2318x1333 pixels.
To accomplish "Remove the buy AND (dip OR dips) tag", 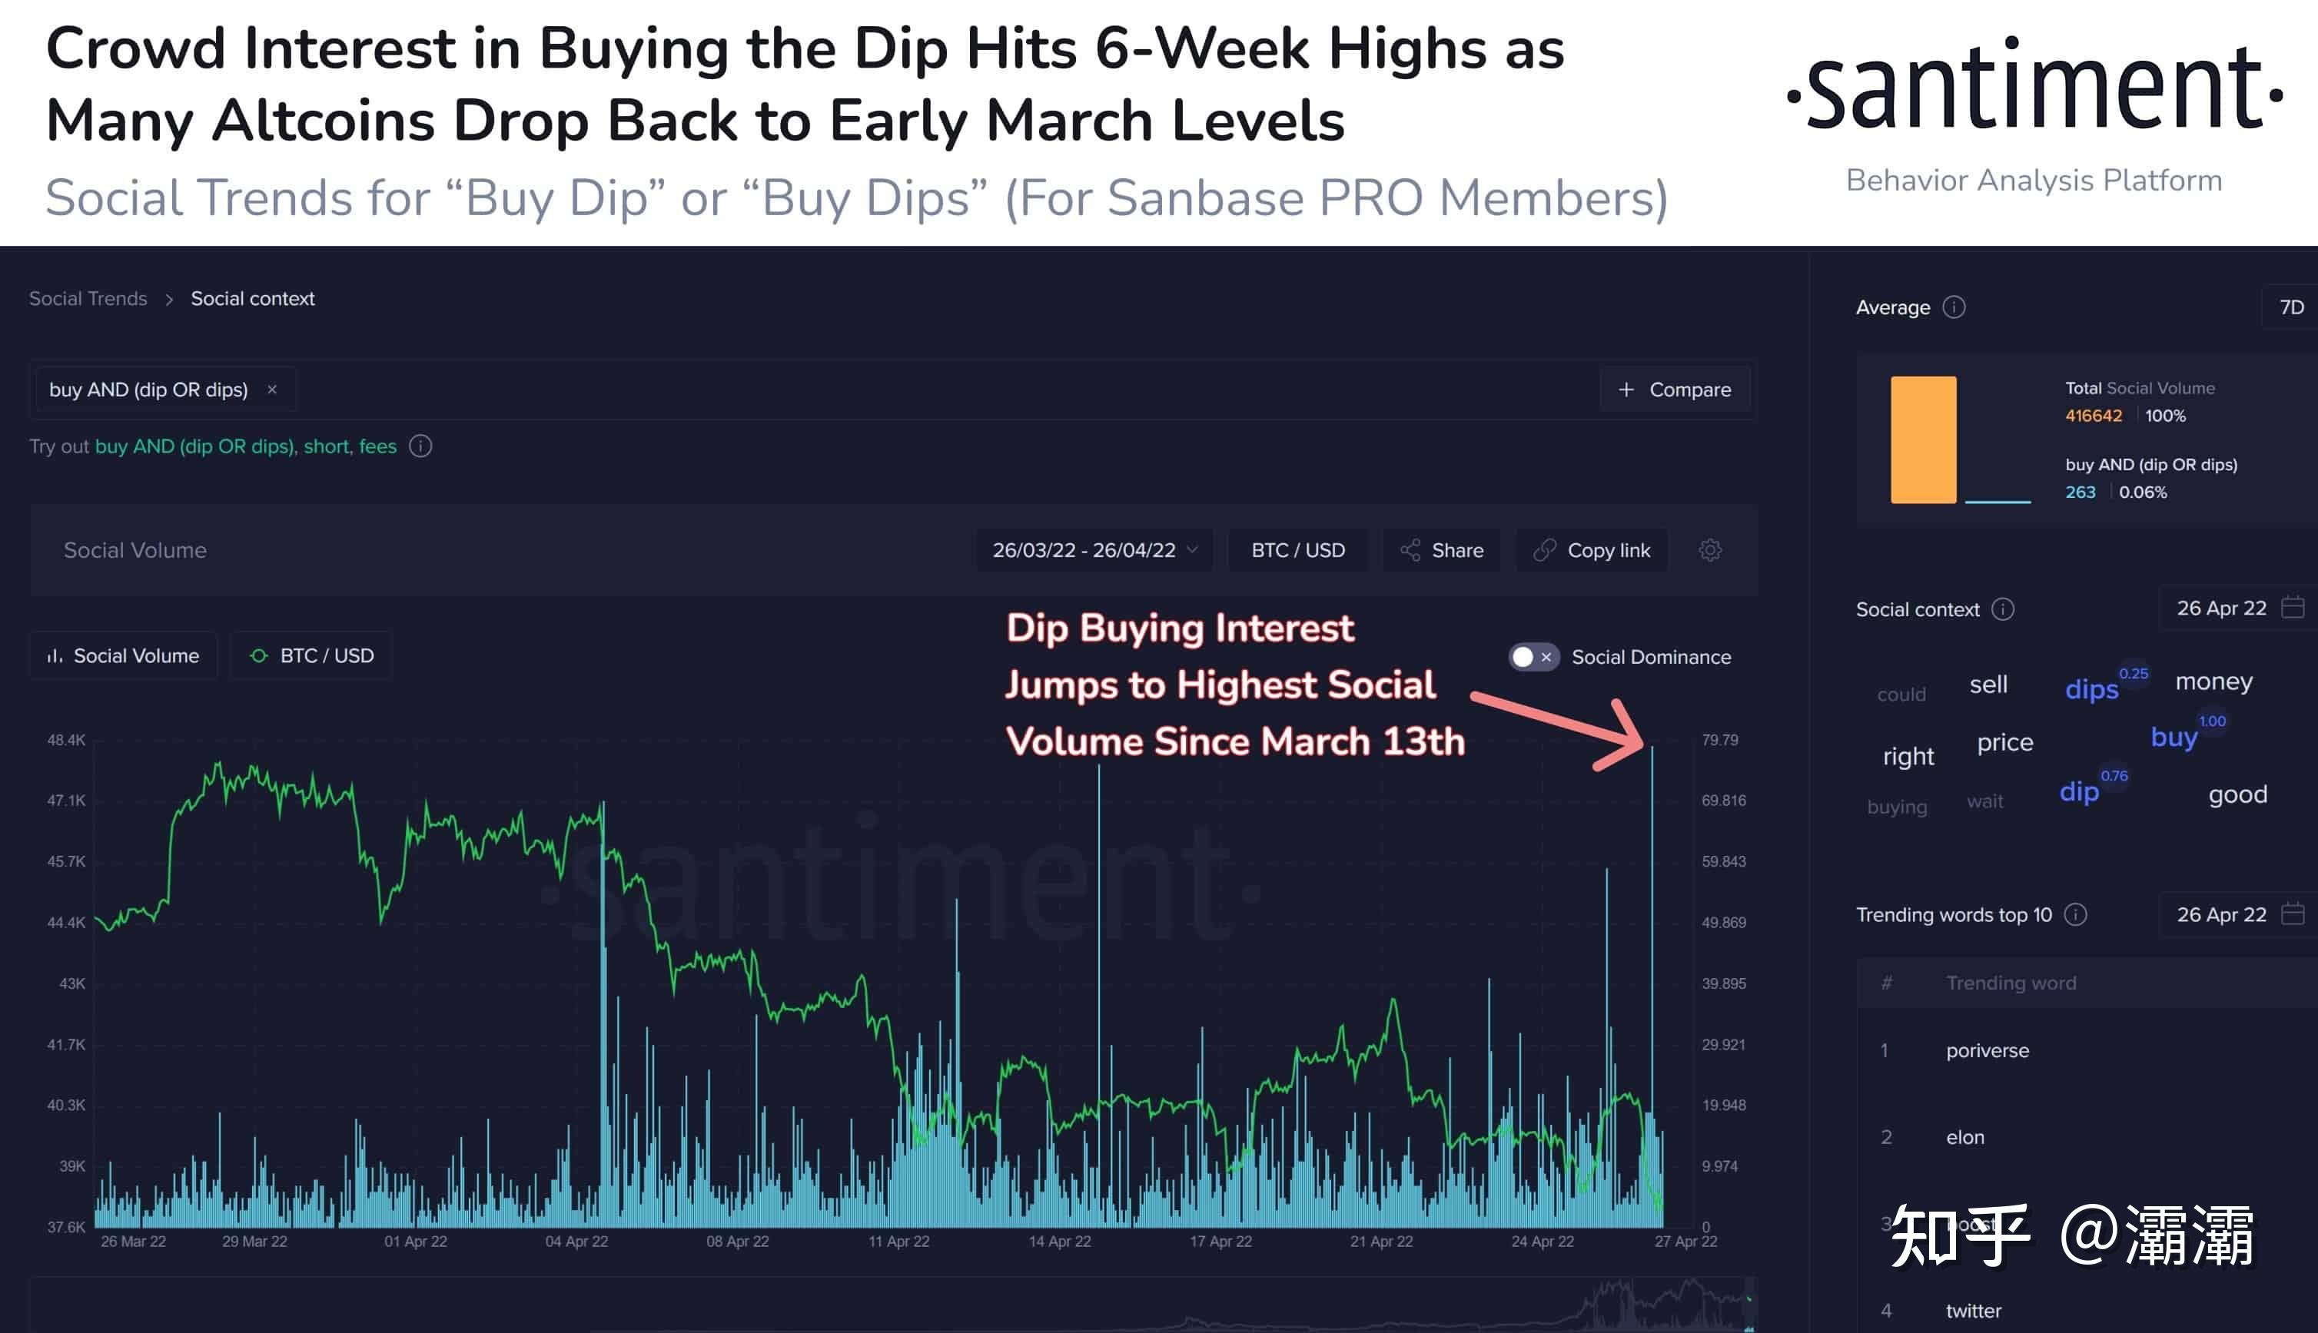I will point(272,390).
